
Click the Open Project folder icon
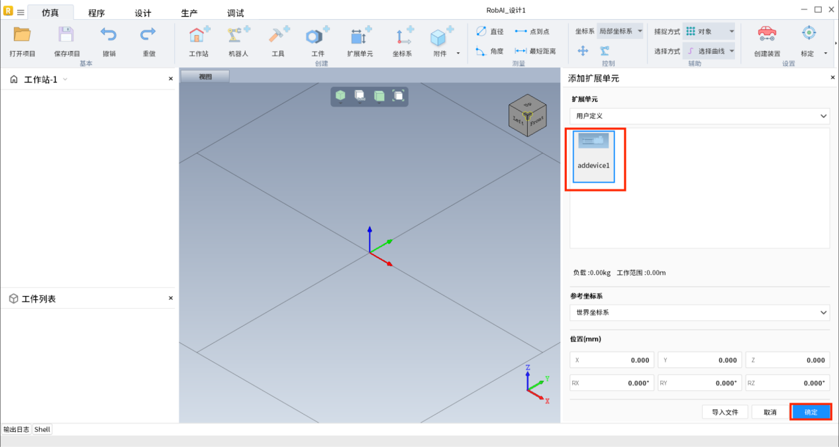coord(23,35)
